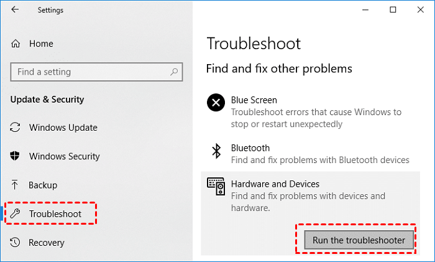Open the Recovery settings page

(47, 242)
